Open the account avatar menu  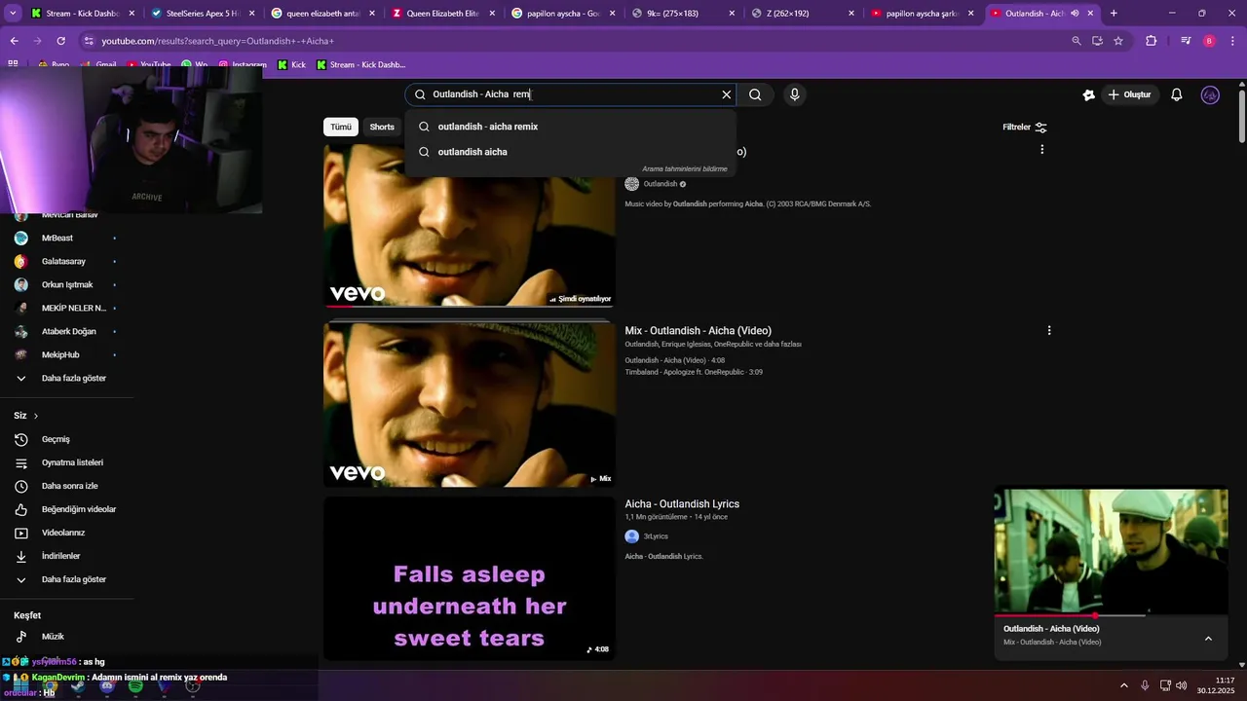click(x=1210, y=94)
